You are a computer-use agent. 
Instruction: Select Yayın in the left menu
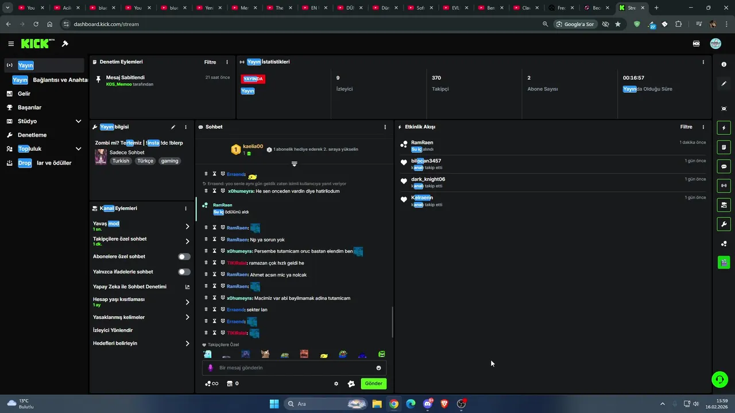tap(44, 65)
